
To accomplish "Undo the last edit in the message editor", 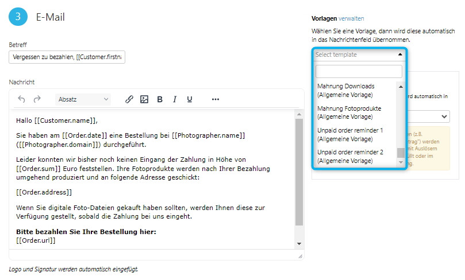I will tap(21, 99).
